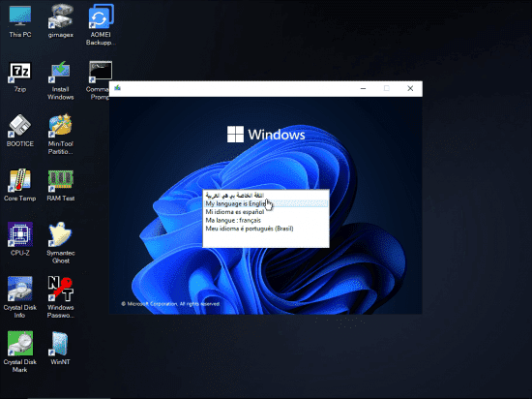Open the Windows Password reset icon

(x=60, y=297)
